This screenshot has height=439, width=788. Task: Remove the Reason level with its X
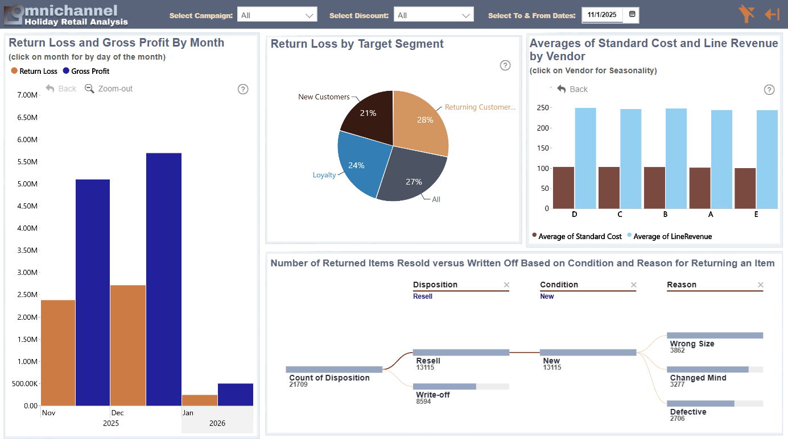[x=761, y=285]
